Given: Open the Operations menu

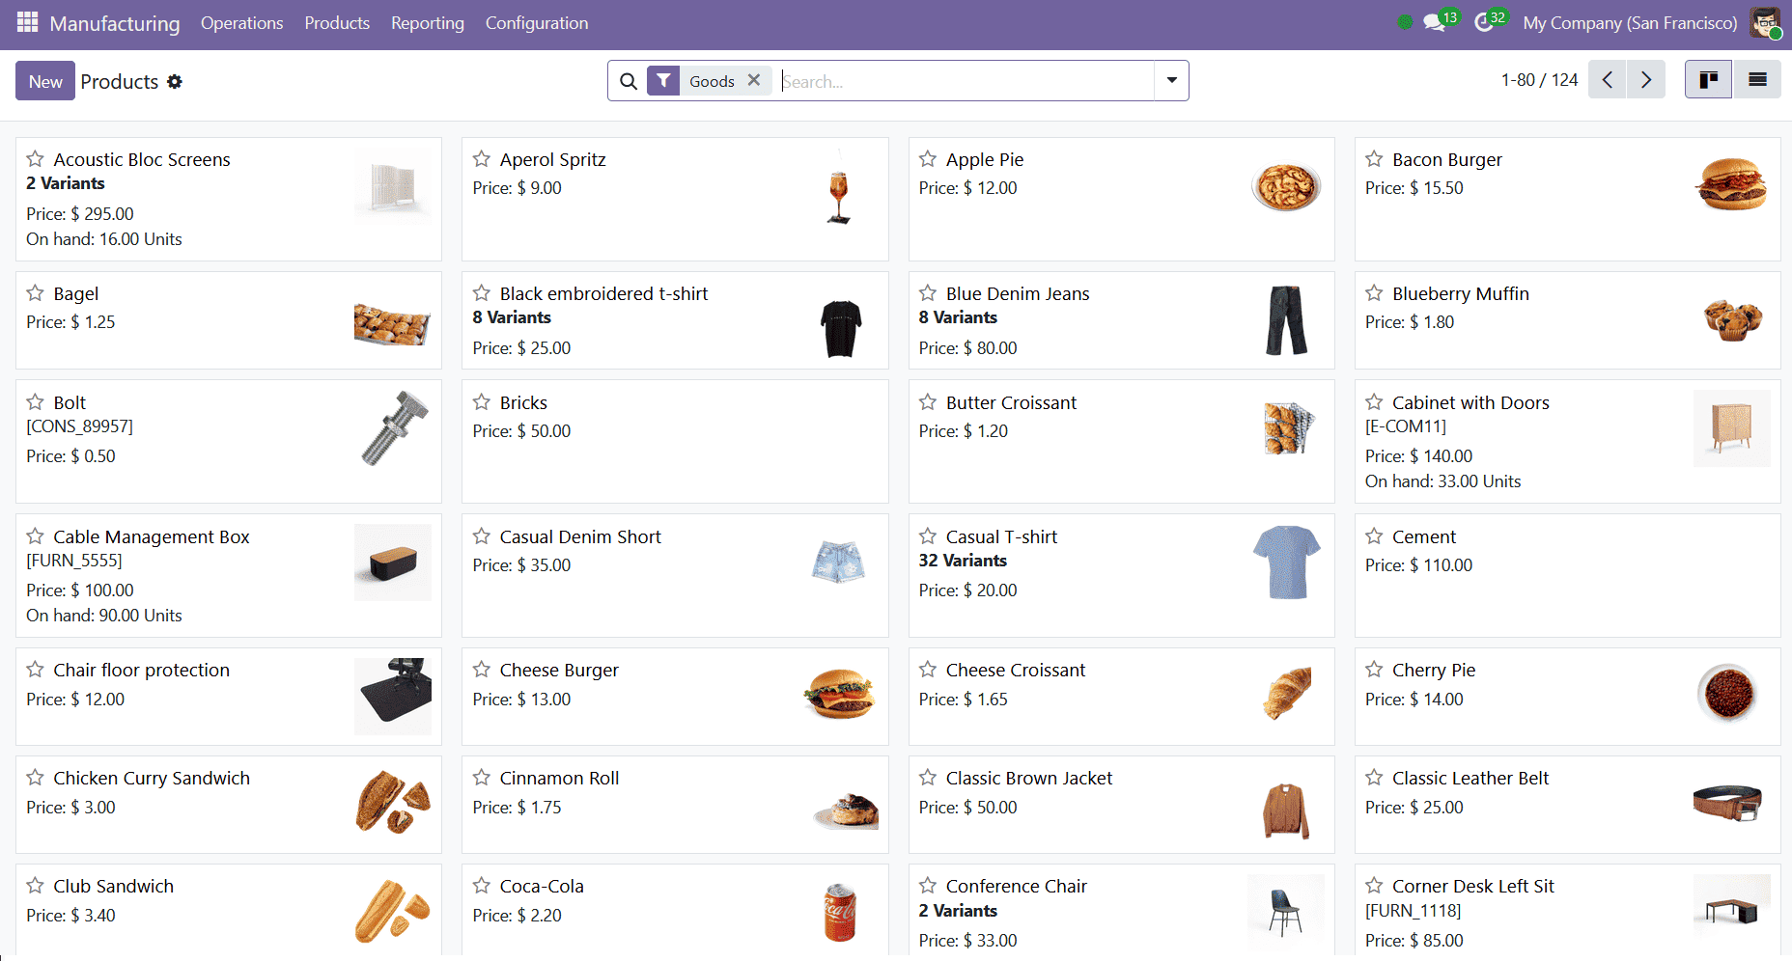Looking at the screenshot, I should coord(242,23).
